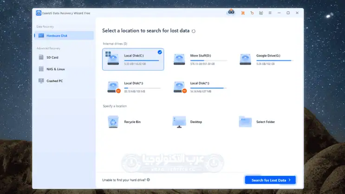Select the Local Disk(C:) drive icon
This screenshot has height=194, width=345.
coord(113,59)
